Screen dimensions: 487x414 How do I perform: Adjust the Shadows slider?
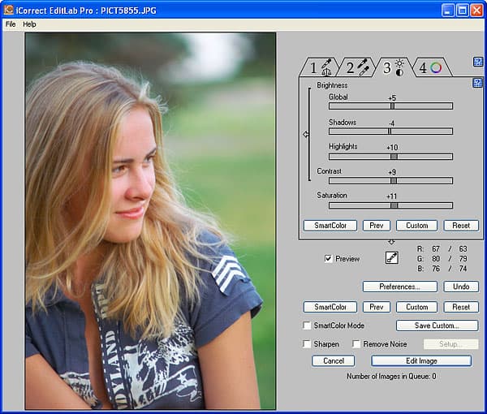tap(390, 132)
